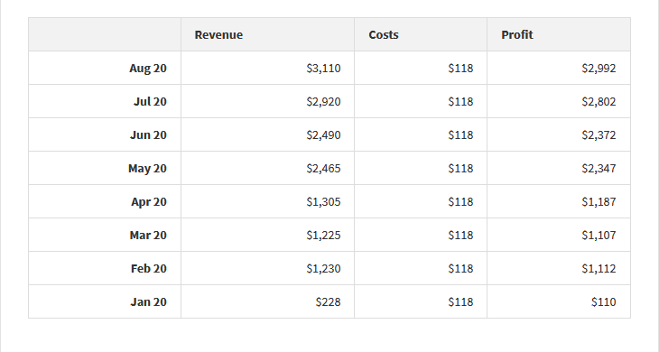
Task: Select the Mar 20 row label
Action: pos(148,236)
